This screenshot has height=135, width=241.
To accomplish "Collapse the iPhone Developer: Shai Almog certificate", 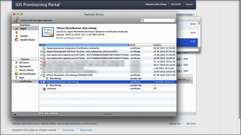I will click(41, 75).
